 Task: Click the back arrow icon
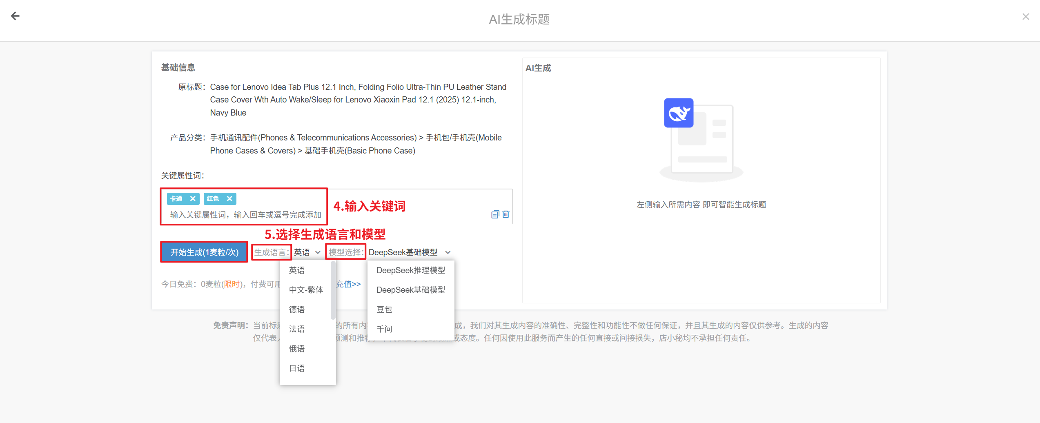coord(15,16)
